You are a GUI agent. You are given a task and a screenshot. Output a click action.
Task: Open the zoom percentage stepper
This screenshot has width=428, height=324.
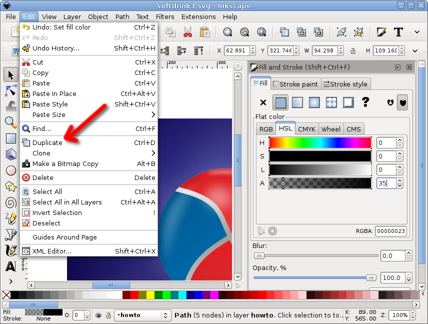413,315
